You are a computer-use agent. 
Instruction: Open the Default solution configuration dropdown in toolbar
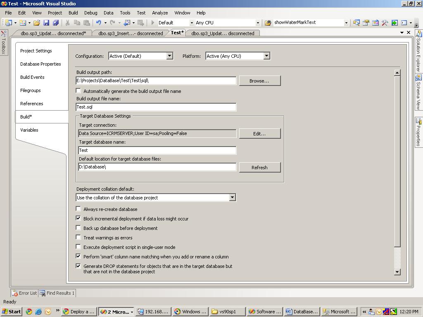pyautogui.click(x=192, y=23)
